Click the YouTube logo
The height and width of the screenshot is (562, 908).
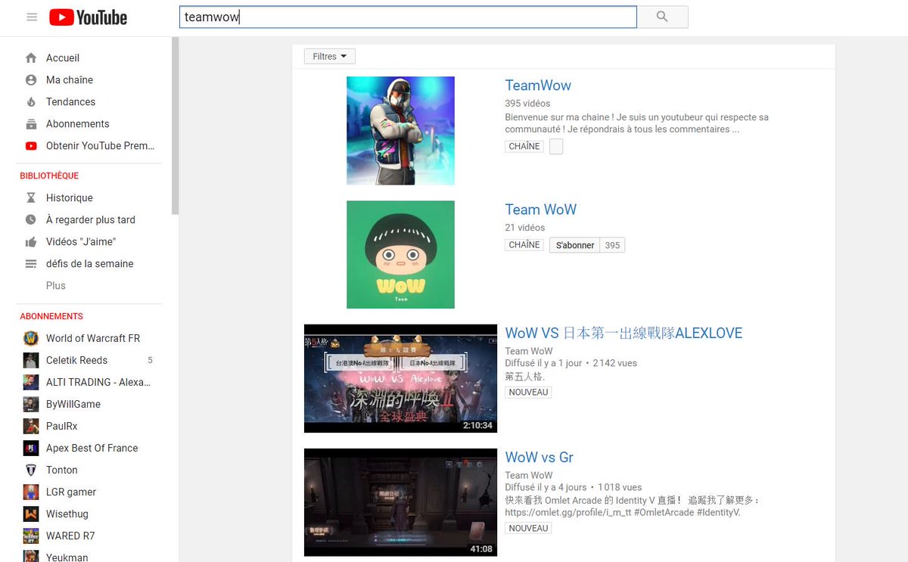coord(88,17)
